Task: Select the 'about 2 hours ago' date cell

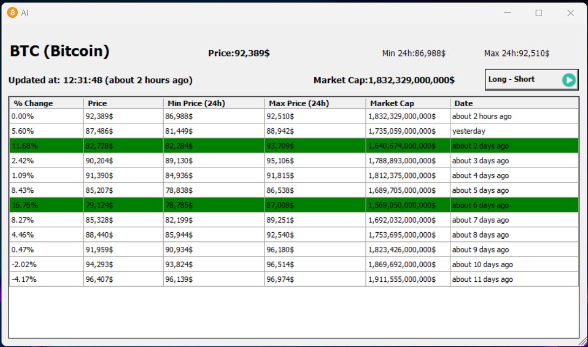Action: [514, 116]
